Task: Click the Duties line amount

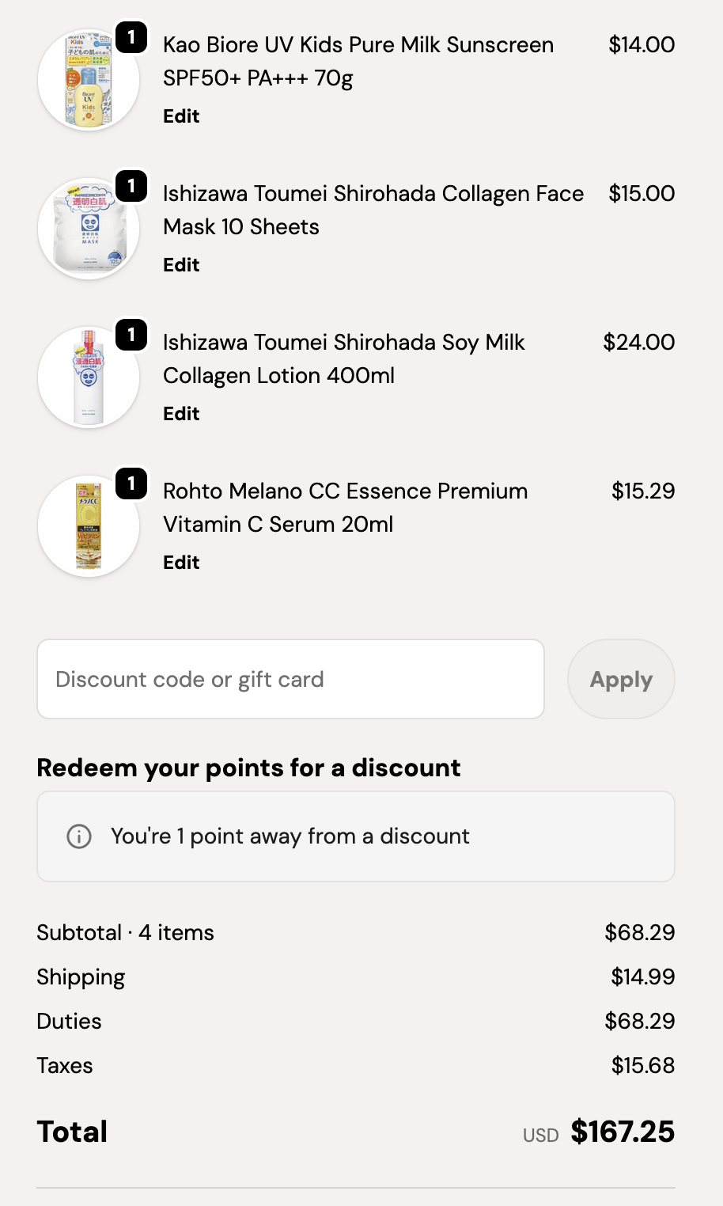Action: coord(639,1022)
